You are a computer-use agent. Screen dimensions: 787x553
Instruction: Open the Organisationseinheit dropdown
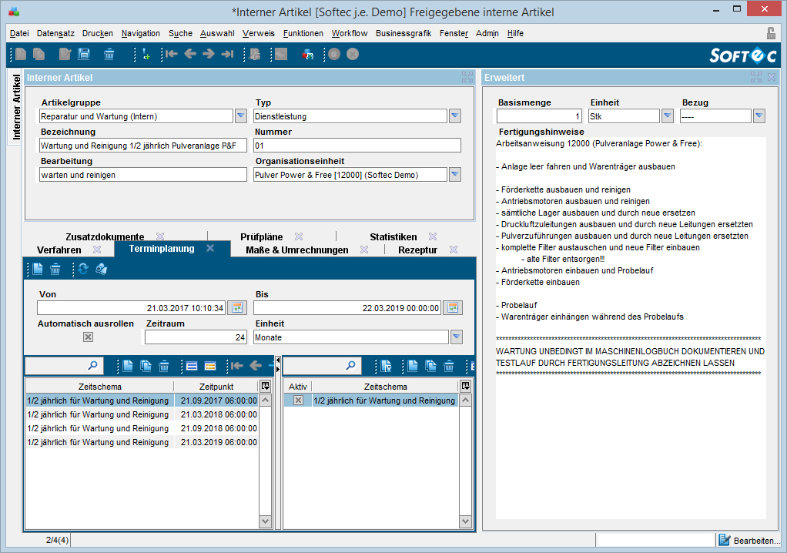click(455, 175)
